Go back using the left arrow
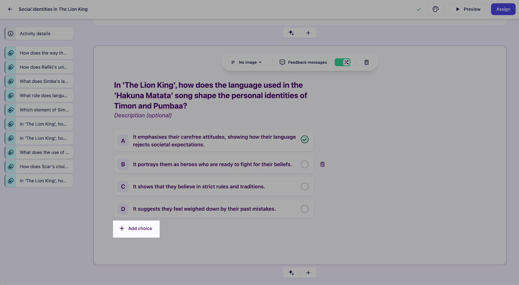Image resolution: width=519 pixels, height=285 pixels. 10,9
